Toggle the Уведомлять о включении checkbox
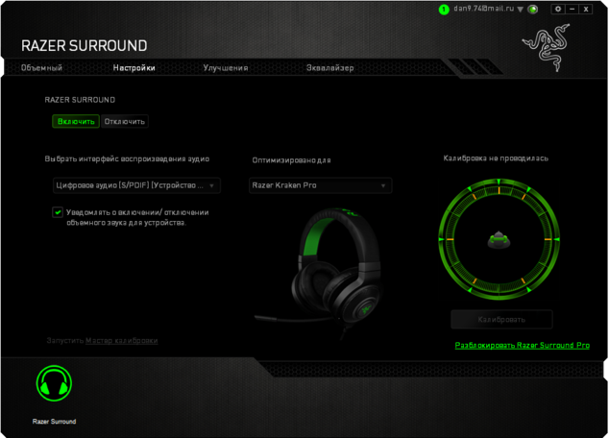This screenshot has height=438, width=609. pos(58,212)
